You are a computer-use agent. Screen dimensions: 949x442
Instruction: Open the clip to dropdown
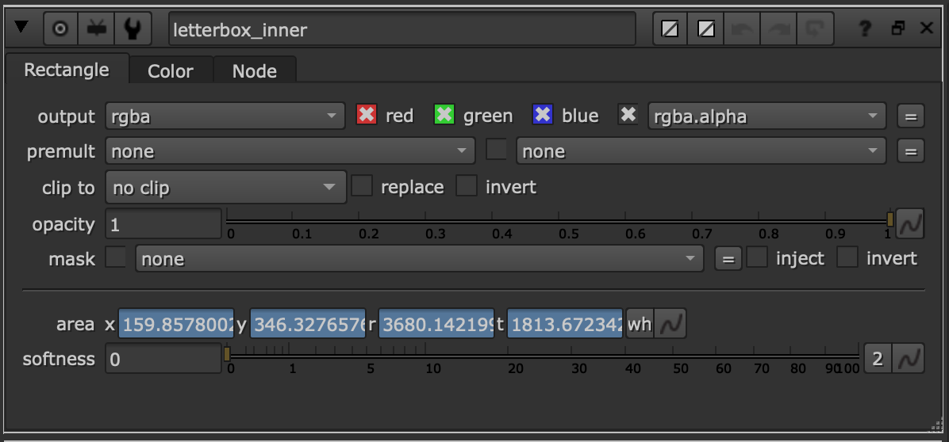pyautogui.click(x=225, y=188)
